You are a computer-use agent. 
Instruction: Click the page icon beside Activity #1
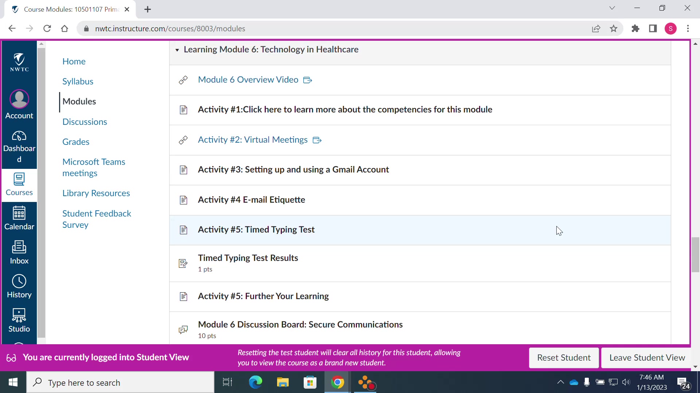pyautogui.click(x=183, y=110)
